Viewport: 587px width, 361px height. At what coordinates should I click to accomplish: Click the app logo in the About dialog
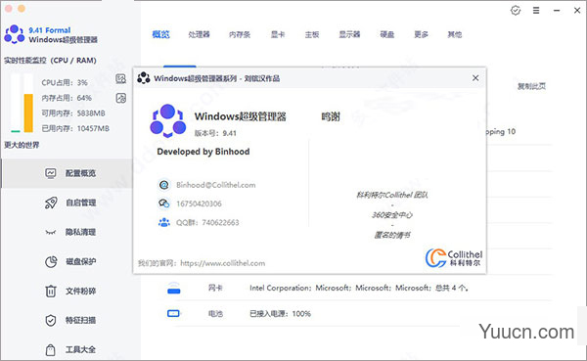[167, 120]
